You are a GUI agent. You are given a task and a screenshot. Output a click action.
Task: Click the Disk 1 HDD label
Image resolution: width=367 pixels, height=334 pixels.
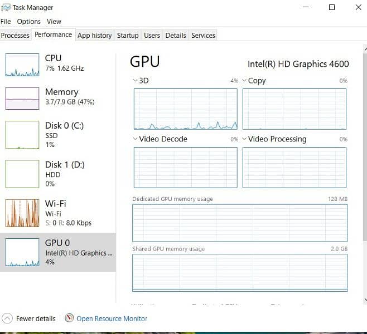(53, 174)
